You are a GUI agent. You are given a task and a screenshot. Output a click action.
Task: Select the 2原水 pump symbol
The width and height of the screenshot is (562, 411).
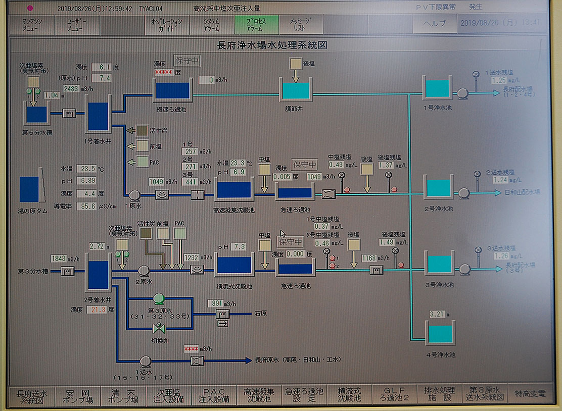[143, 271]
